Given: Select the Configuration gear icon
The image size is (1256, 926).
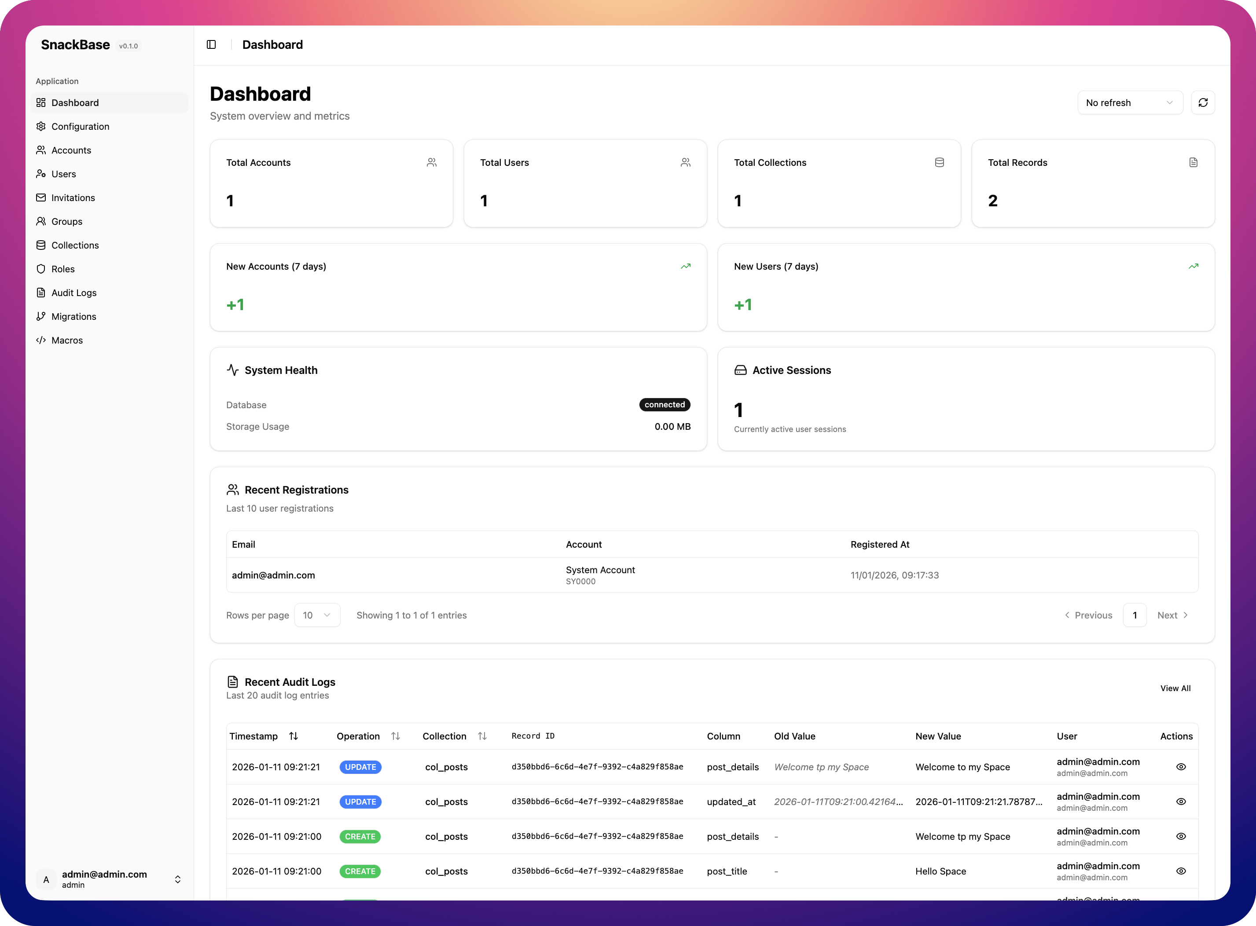Looking at the screenshot, I should (41, 126).
